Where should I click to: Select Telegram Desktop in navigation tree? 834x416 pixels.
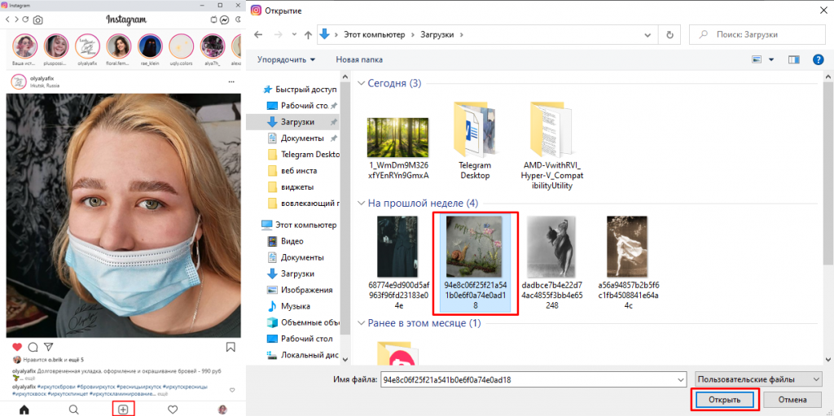(303, 155)
